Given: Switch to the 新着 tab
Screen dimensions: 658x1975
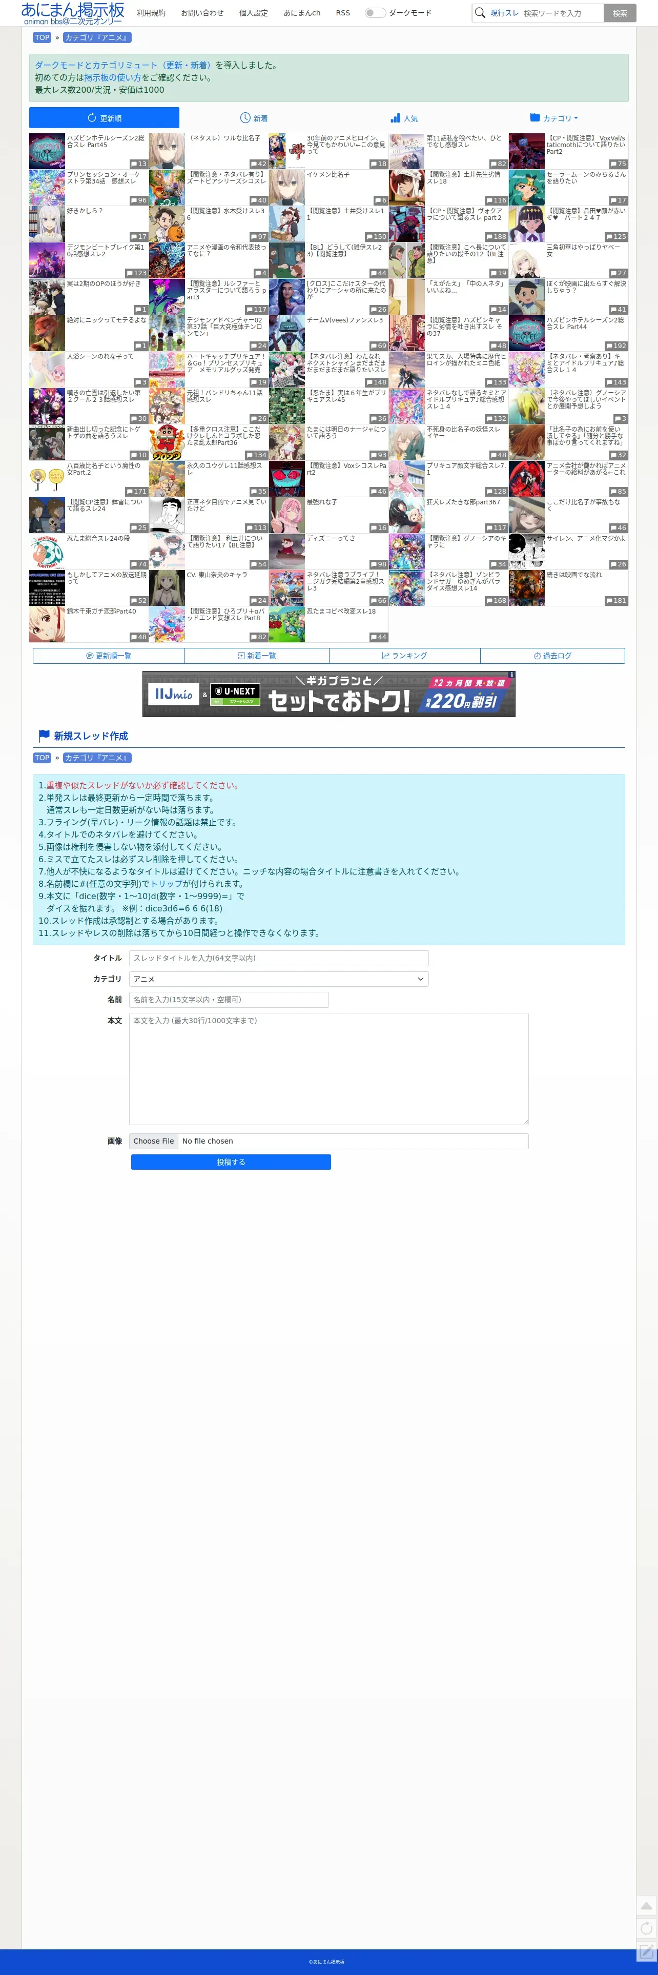Looking at the screenshot, I should (254, 118).
